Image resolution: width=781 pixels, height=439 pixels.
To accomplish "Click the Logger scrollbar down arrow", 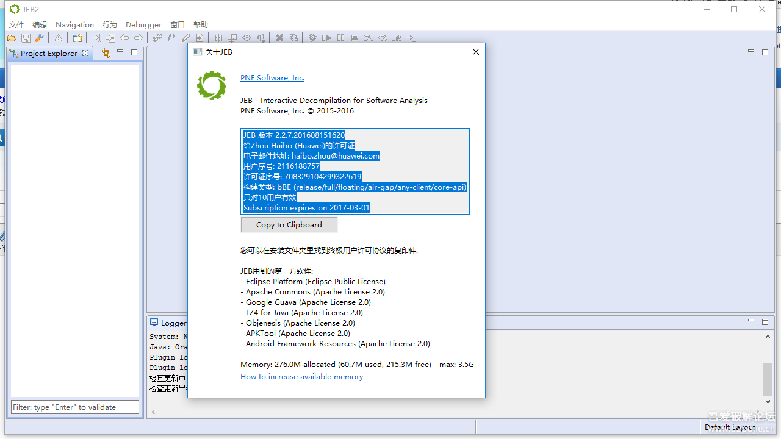I will point(768,402).
